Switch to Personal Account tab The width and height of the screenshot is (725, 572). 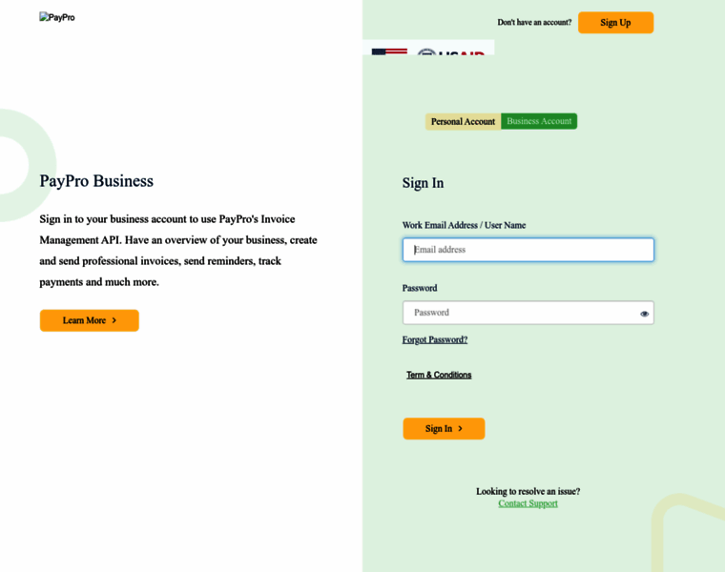463,121
